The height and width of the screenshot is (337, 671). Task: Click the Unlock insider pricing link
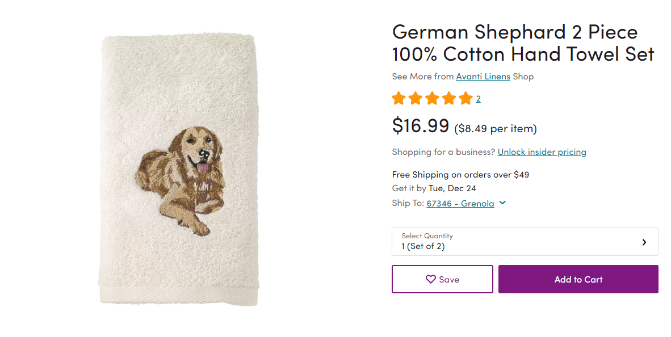point(542,152)
